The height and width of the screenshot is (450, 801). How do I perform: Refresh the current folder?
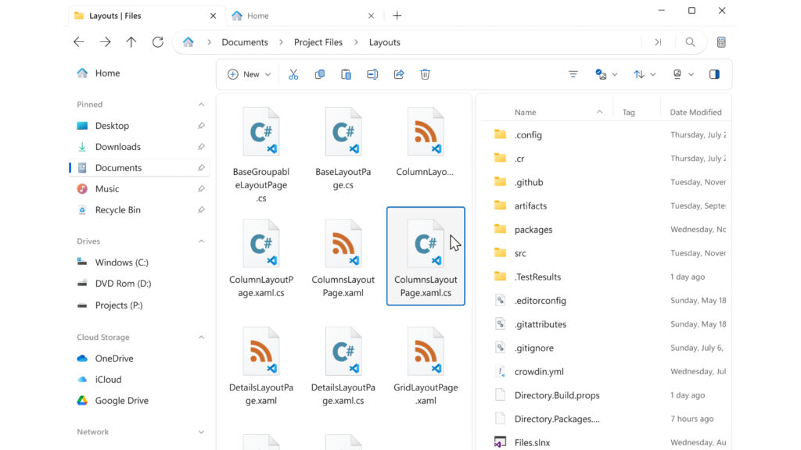[158, 42]
